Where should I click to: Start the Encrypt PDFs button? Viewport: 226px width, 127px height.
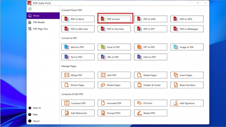[x=114, y=113]
